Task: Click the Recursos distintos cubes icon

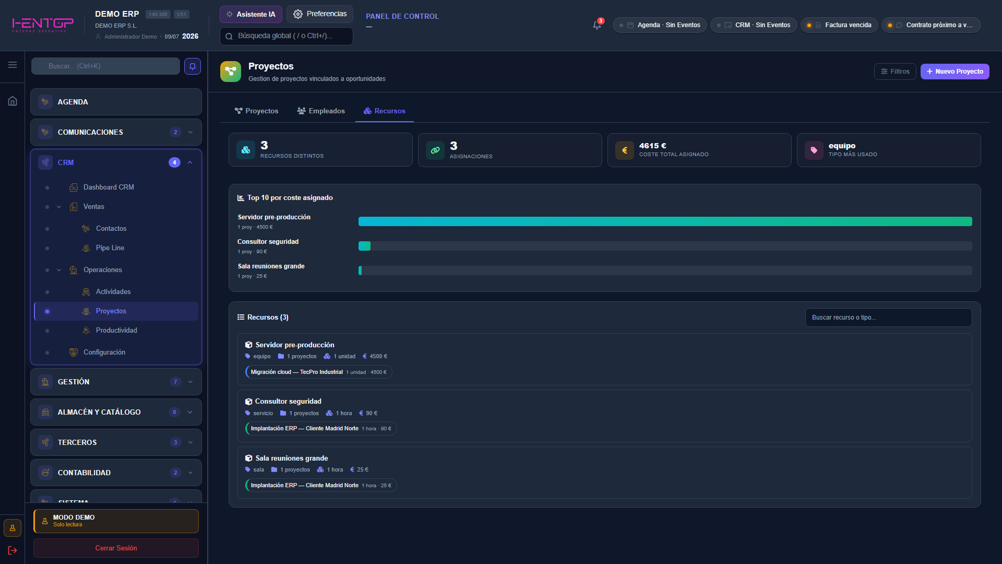Action: (246, 150)
